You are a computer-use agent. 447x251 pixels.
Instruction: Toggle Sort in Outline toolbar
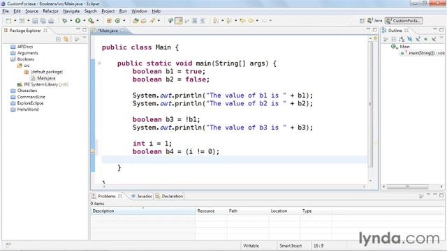point(402,39)
